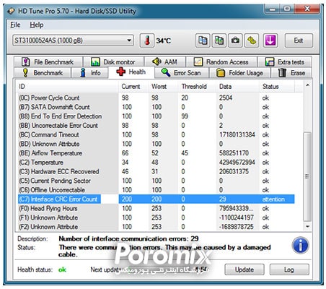Click data value 588251170
This screenshot has width=326, height=289.
234,153
